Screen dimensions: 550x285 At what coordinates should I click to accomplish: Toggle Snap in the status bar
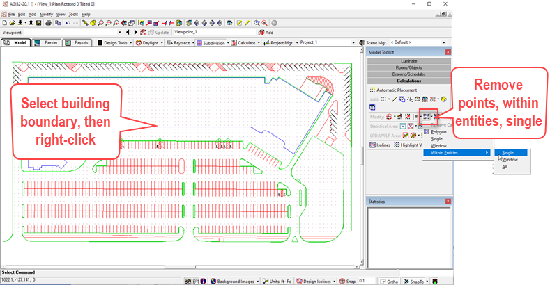[347, 281]
